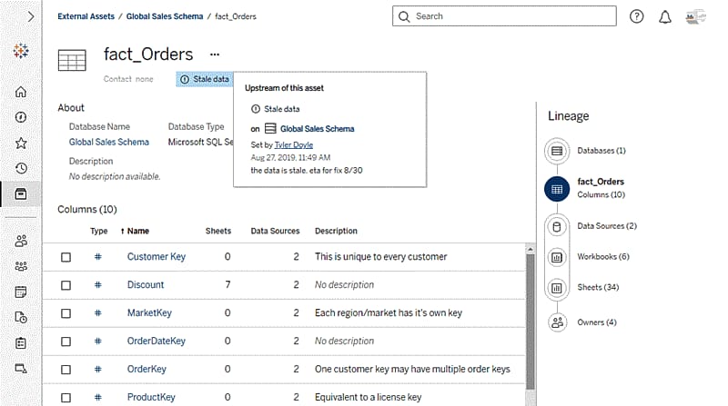Open the Explore compass icon
The height and width of the screenshot is (406, 728).
(x=21, y=117)
